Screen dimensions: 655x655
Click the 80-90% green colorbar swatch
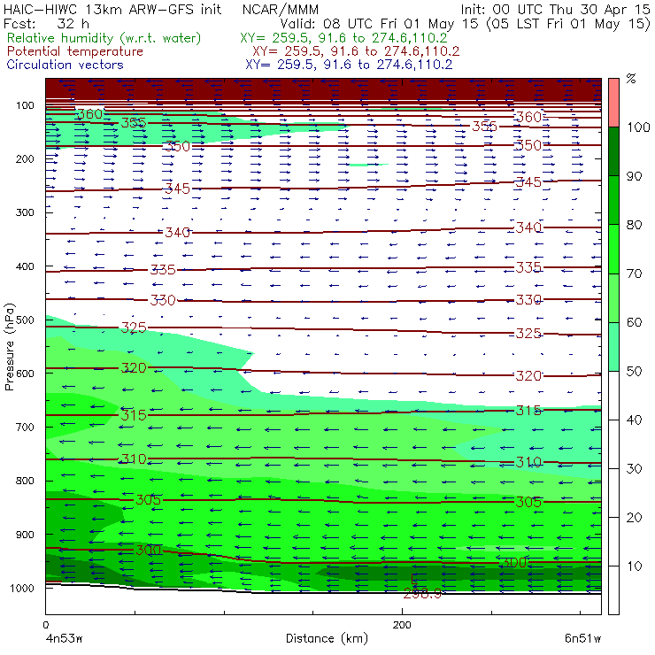[x=613, y=200]
